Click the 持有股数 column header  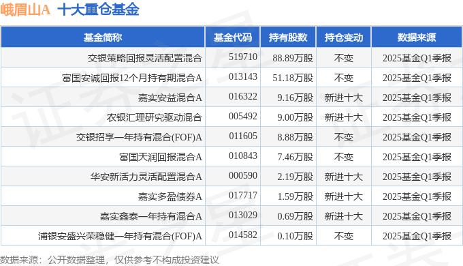tap(288, 38)
